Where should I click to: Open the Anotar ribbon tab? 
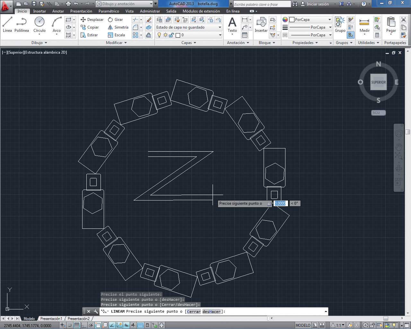[58, 11]
